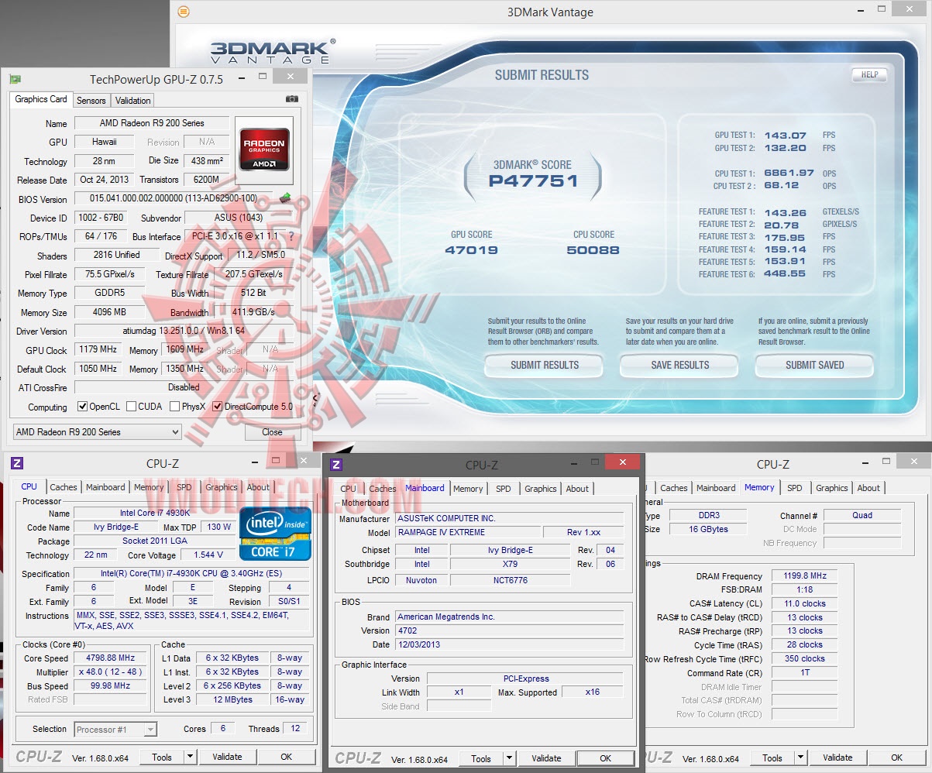The image size is (932, 773).
Task: Select the Graphics Card tab in GPU-Z
Action: pyautogui.click(x=41, y=99)
